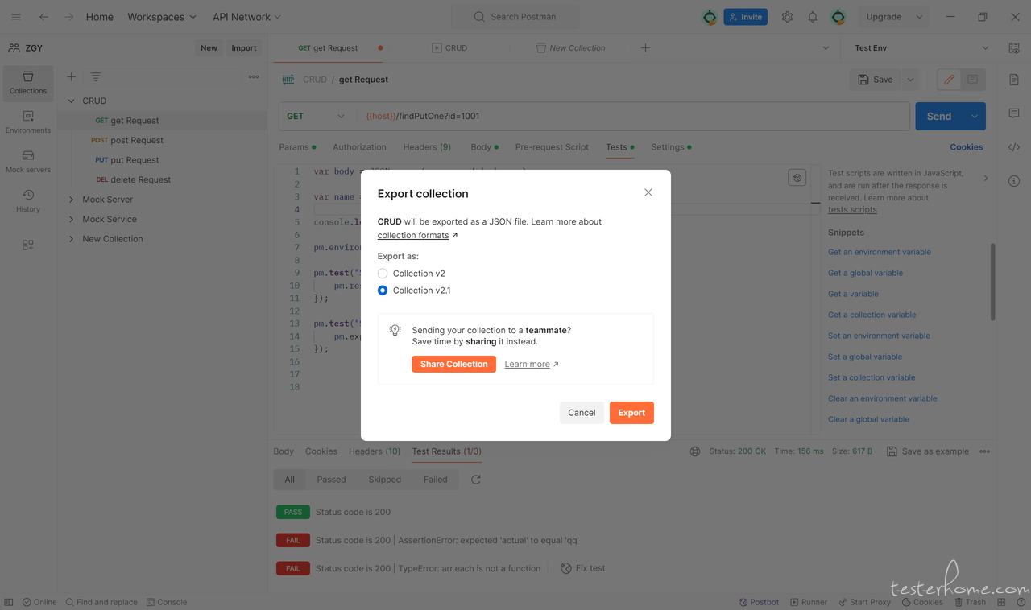Open the hamburger main menu
Viewport: 1031px width, 610px height.
pyautogui.click(x=16, y=16)
